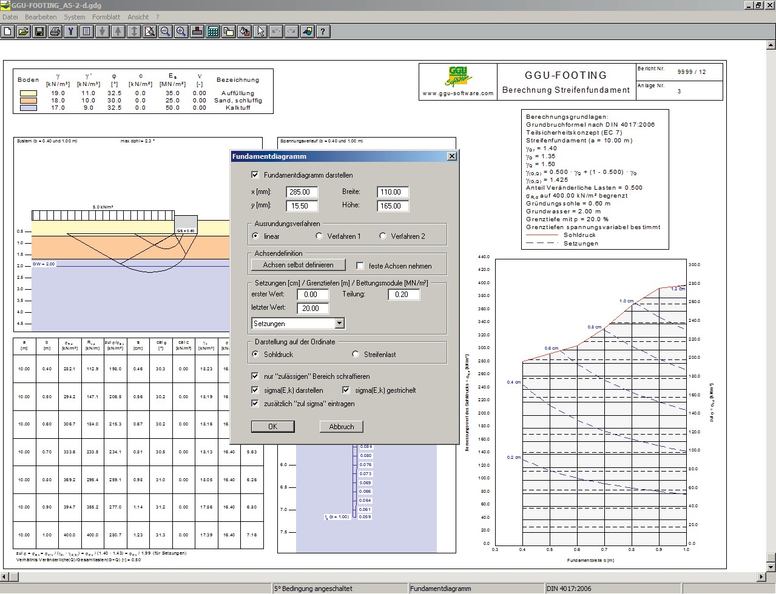Image resolution: width=776 pixels, height=594 pixels.
Task: Click the paint bucket colour icon
Action: tap(245, 32)
